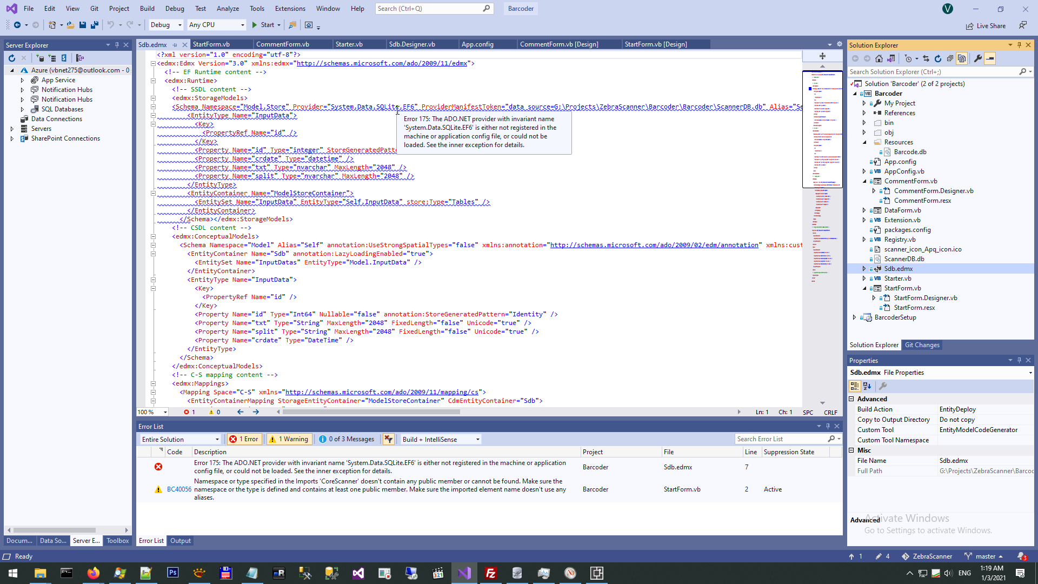1038x584 pixels.
Task: Open the Analyze menu
Action: point(228,9)
